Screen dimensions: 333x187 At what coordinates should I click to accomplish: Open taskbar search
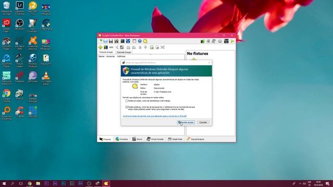click(x=12, y=183)
